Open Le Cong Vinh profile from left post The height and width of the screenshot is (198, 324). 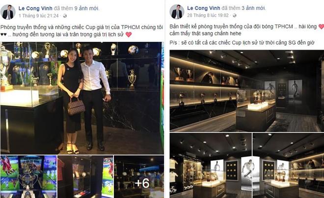click(35, 8)
